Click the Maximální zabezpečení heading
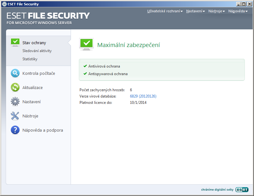 129,45
